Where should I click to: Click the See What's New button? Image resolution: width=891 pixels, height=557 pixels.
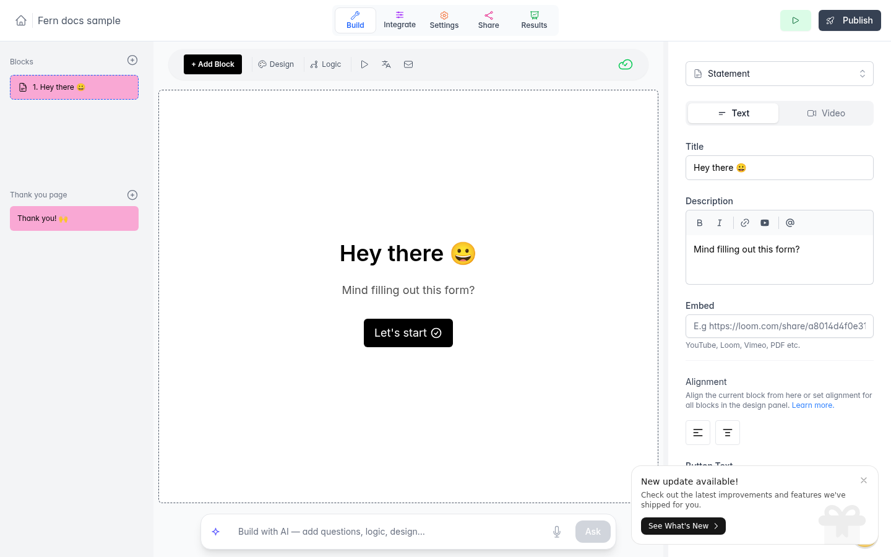tap(683, 526)
